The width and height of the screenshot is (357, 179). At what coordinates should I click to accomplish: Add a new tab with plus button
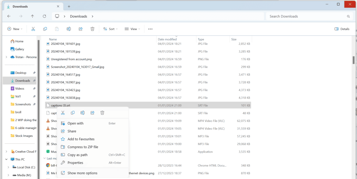coord(69,6)
